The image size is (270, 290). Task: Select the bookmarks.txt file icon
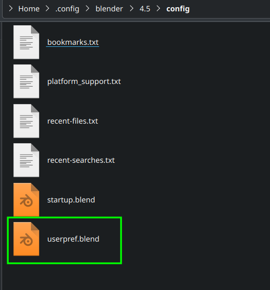(26, 42)
